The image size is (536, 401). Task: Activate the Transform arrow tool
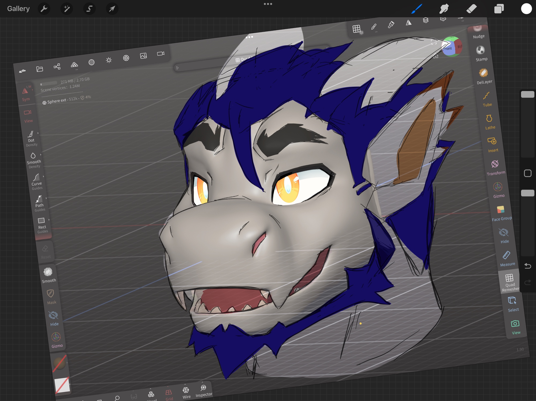click(112, 9)
